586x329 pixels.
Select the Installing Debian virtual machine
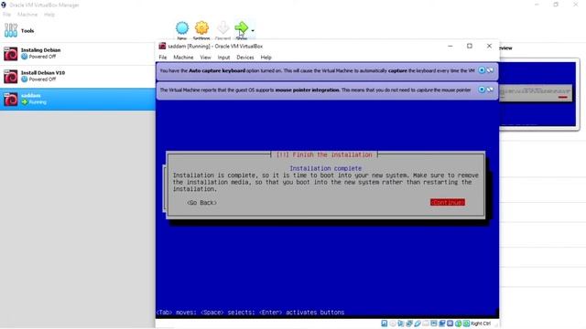click(x=77, y=54)
